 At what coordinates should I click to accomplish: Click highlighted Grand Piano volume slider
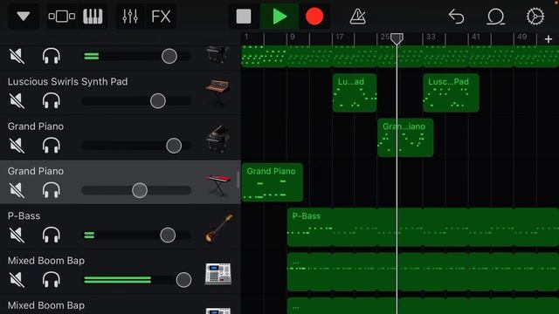tap(140, 190)
